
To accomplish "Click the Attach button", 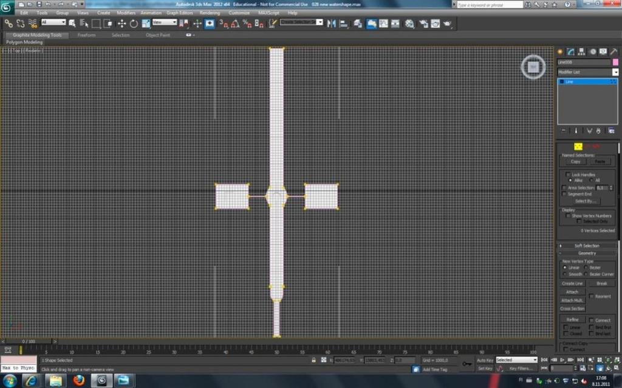I will (572, 292).
